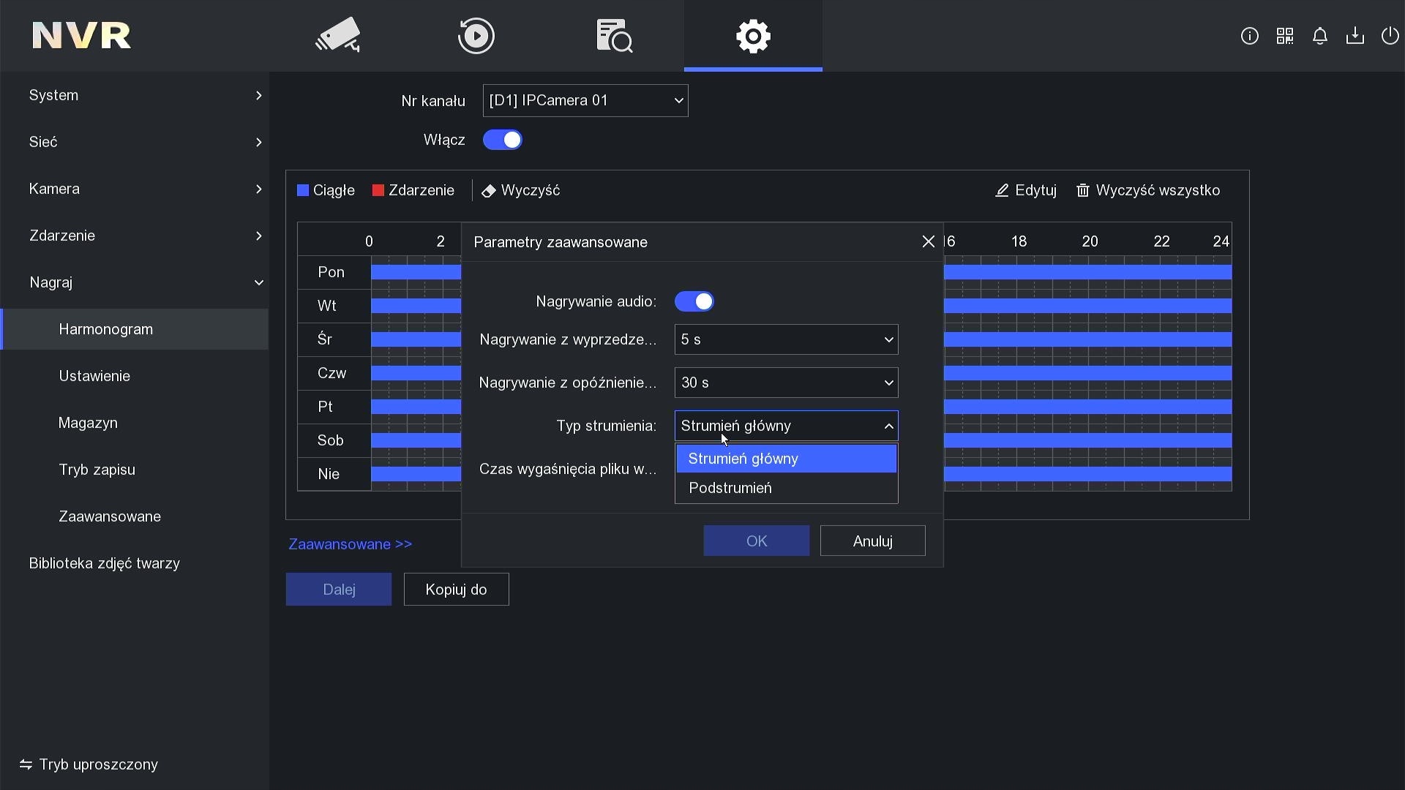Open the playback icon in top bar
The image size is (1405, 790).
(x=476, y=35)
